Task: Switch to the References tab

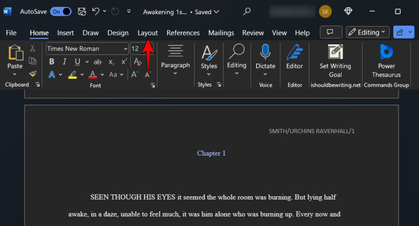Action: (183, 33)
